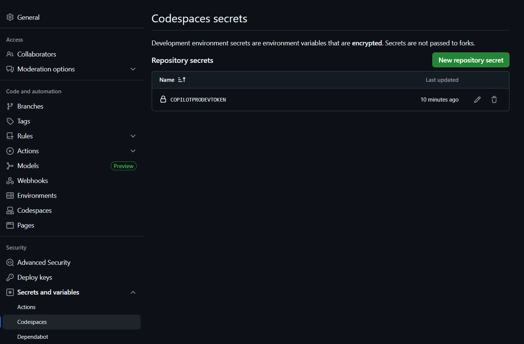
Task: Click the Advanced Security shield icon
Action: tap(10, 262)
